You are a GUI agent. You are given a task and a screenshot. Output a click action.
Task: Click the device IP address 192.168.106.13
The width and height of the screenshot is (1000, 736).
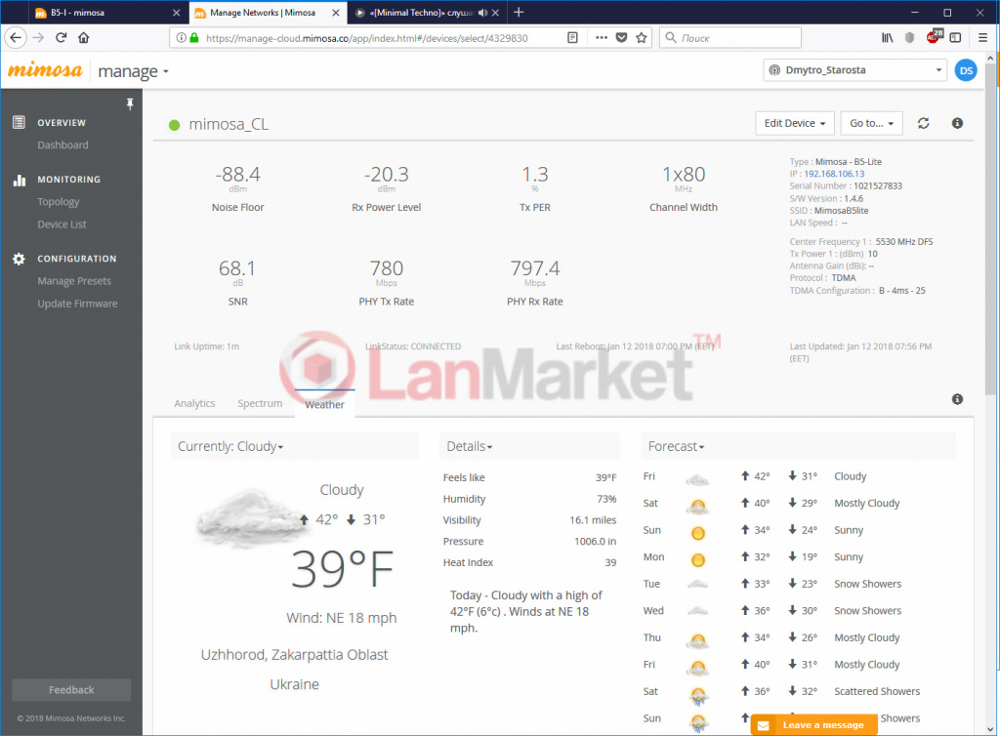click(x=834, y=174)
